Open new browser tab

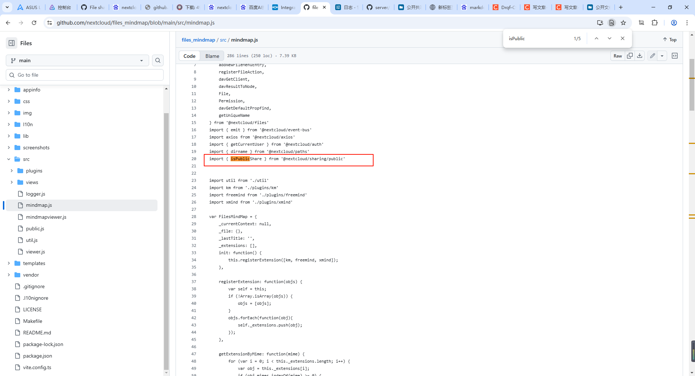pyautogui.click(x=621, y=7)
